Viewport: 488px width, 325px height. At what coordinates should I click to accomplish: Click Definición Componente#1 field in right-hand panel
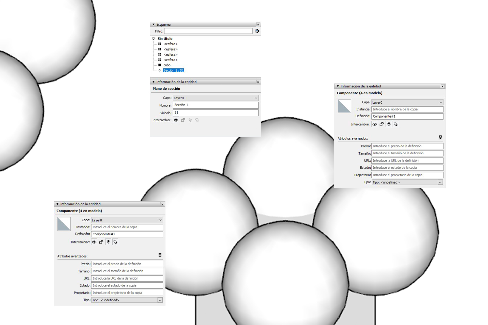click(x=407, y=116)
